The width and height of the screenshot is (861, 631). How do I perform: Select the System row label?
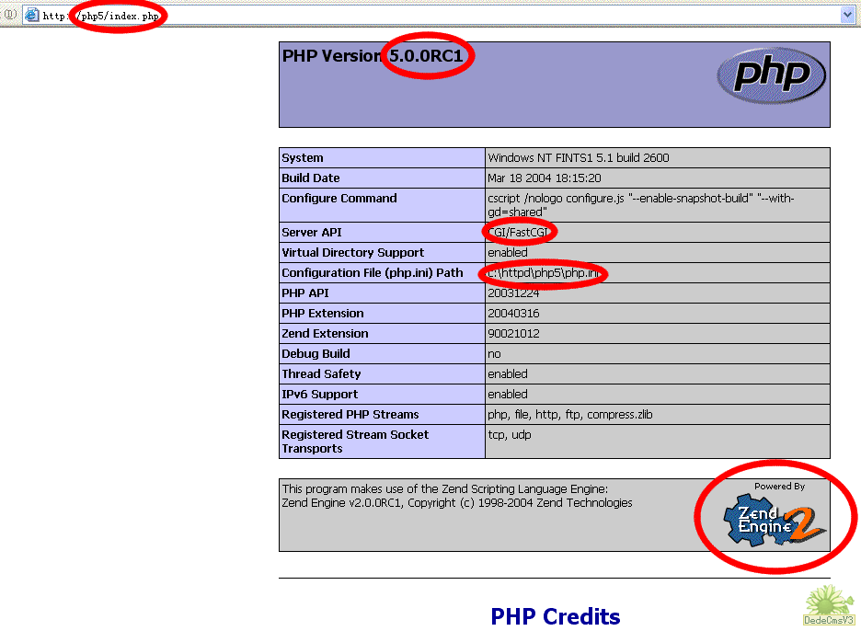pos(303,157)
